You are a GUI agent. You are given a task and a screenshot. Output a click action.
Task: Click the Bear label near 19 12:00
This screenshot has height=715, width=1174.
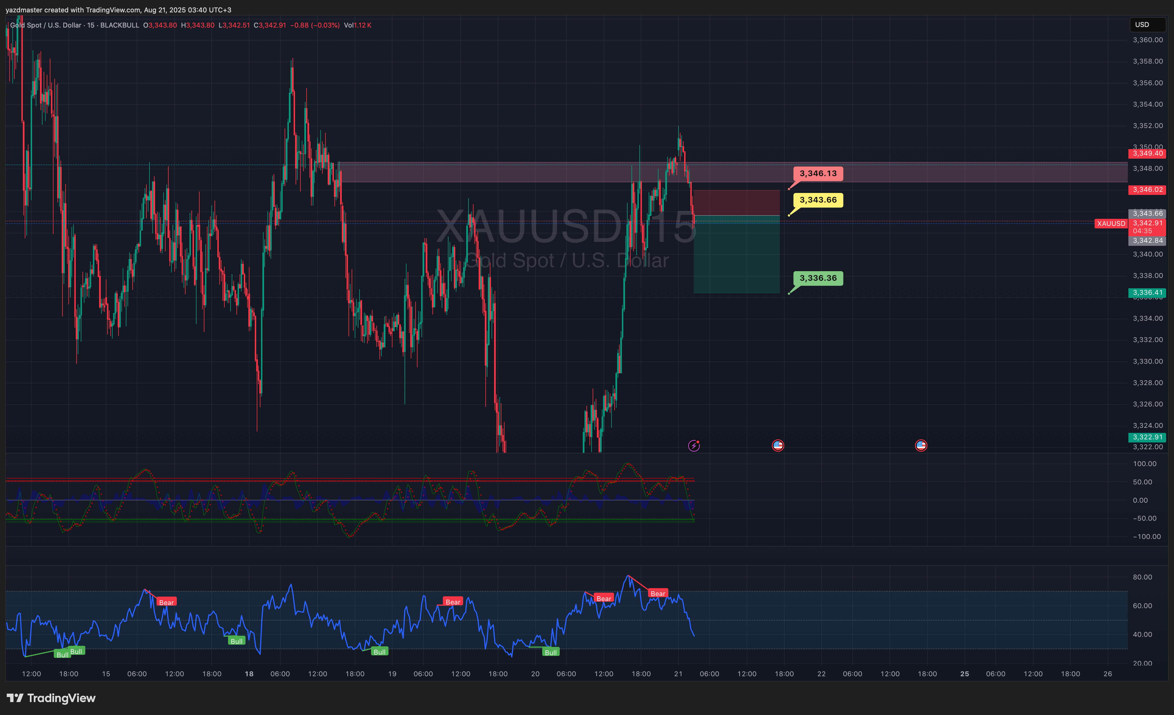coord(453,602)
